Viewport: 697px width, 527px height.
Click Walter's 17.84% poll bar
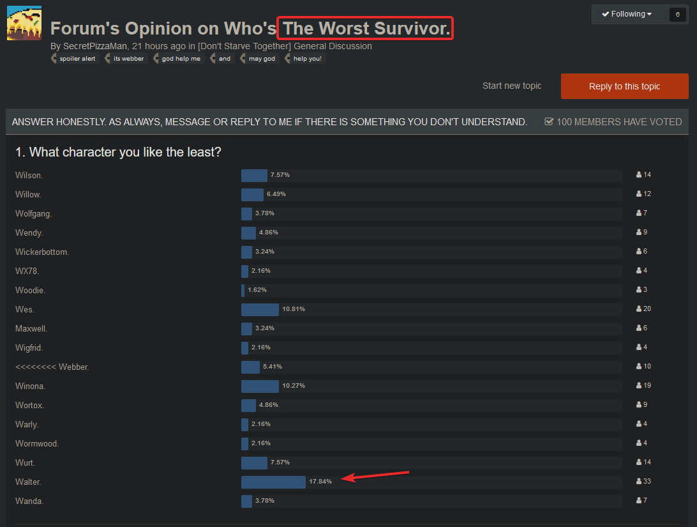coord(273,481)
